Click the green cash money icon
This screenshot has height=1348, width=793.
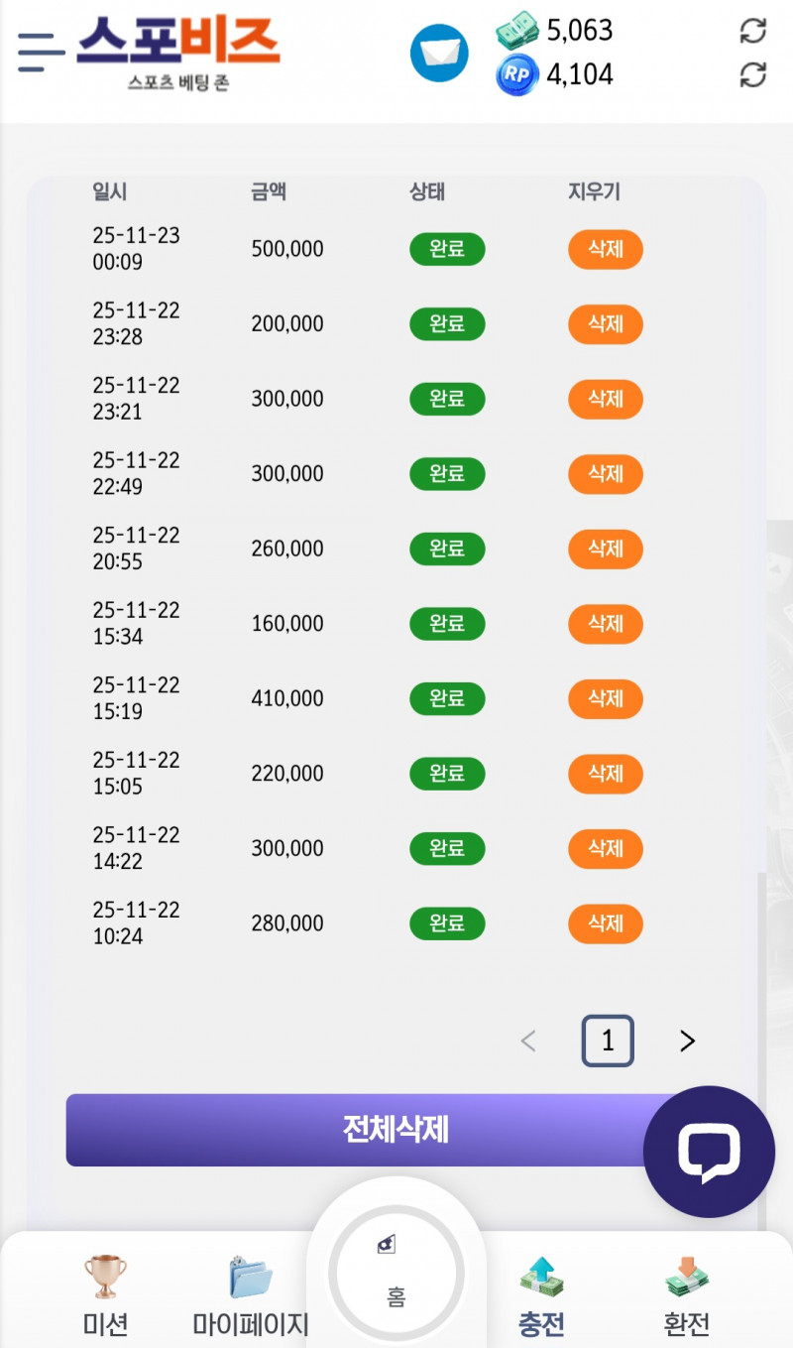(516, 31)
